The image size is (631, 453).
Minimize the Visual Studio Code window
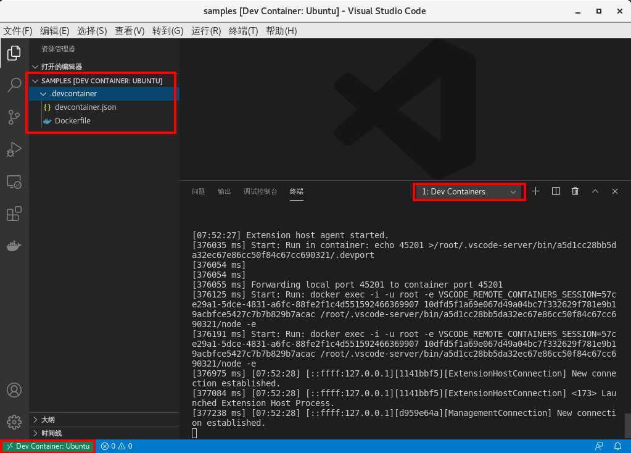coord(578,11)
